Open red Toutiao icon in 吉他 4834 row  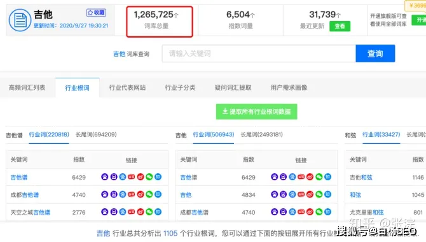tap(301, 194)
